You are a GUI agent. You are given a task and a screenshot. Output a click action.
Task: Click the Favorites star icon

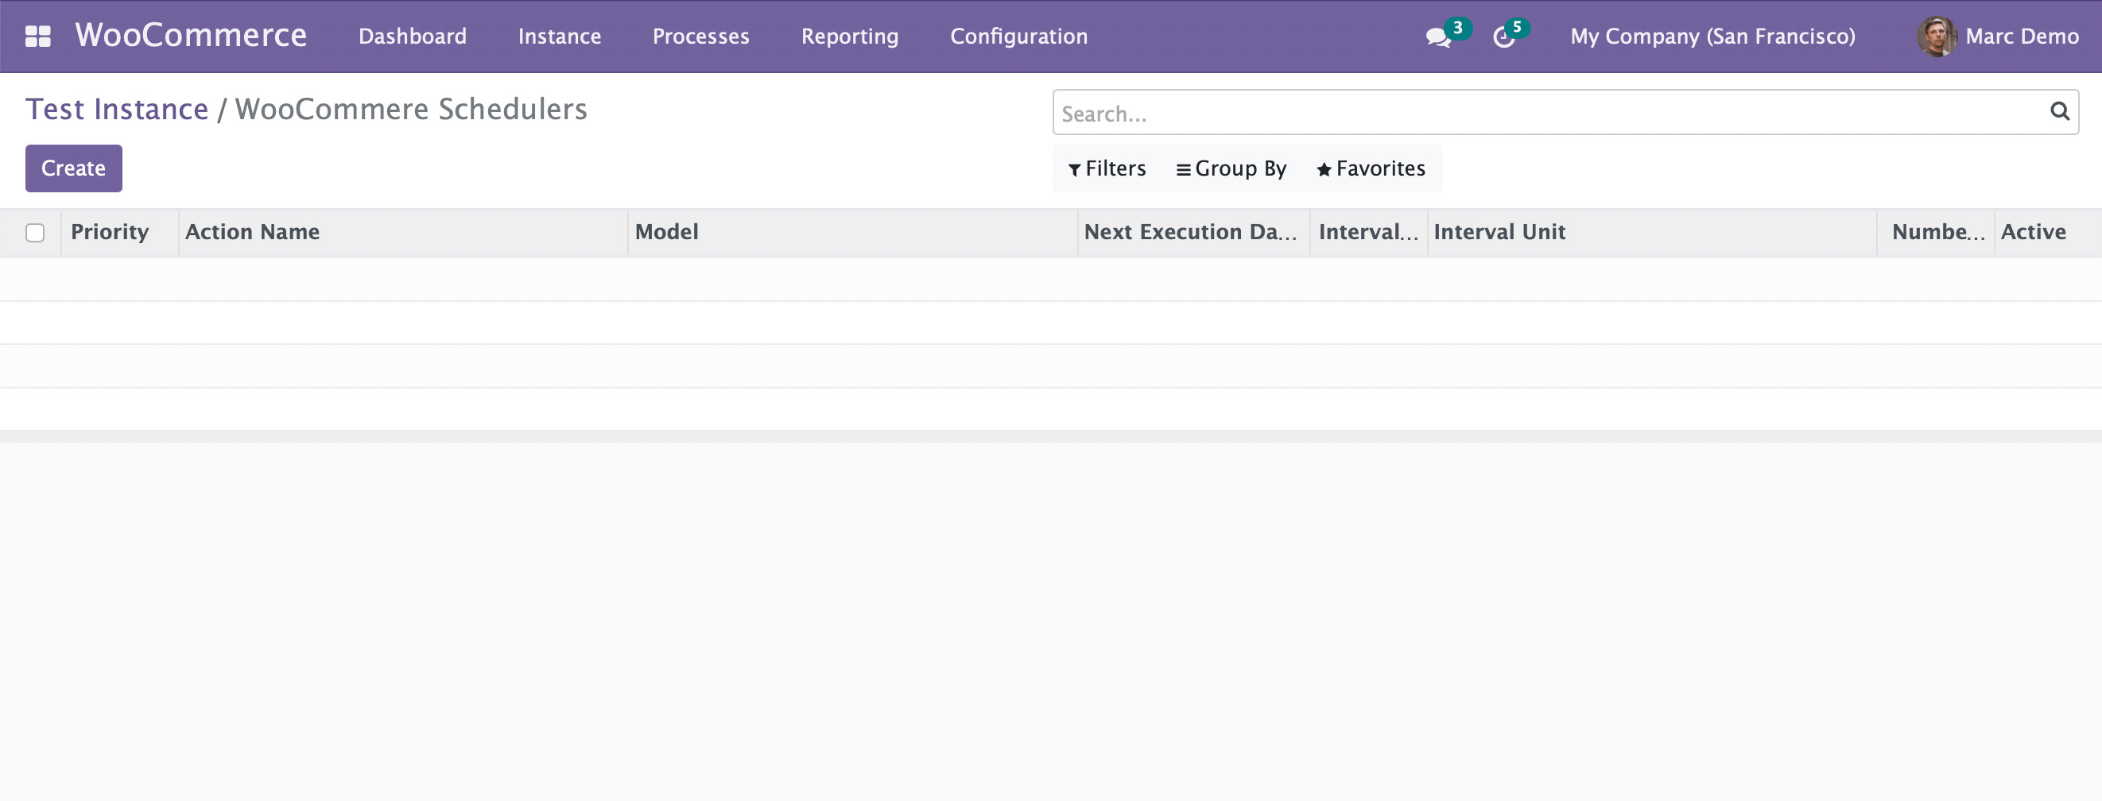(1323, 170)
